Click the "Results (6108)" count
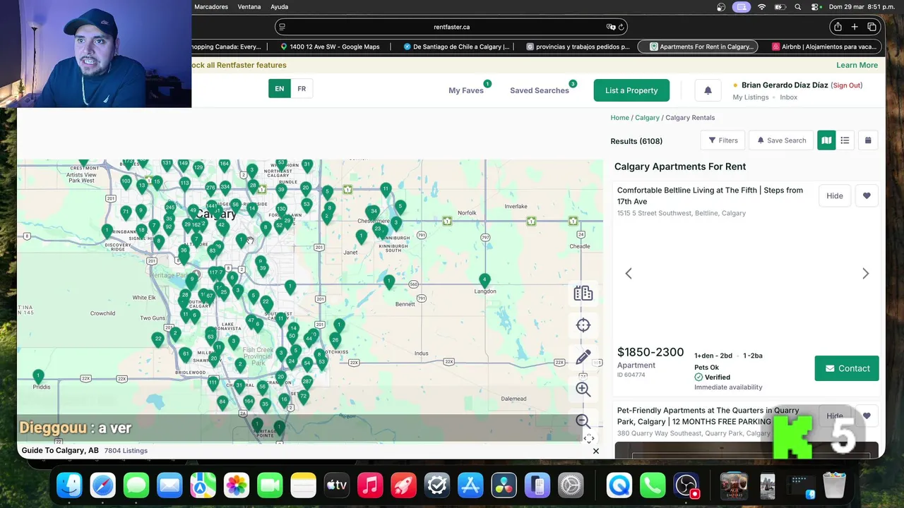This screenshot has width=904, height=508. click(636, 141)
